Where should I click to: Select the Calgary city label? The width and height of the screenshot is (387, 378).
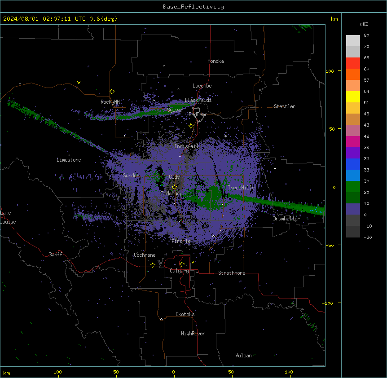pos(180,271)
